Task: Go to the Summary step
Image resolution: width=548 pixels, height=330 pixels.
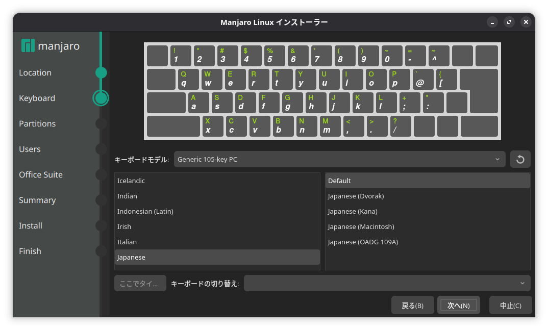Action: pos(37,200)
